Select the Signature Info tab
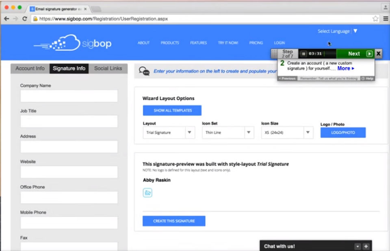The height and width of the screenshot is (251, 390). pos(69,69)
